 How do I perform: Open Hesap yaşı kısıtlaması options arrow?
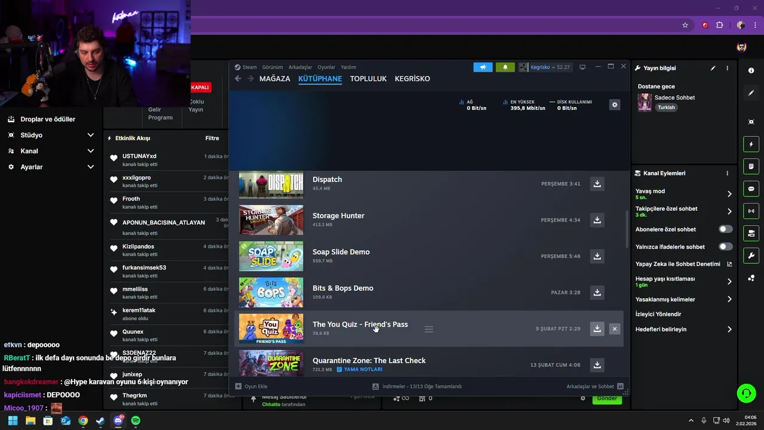click(729, 281)
